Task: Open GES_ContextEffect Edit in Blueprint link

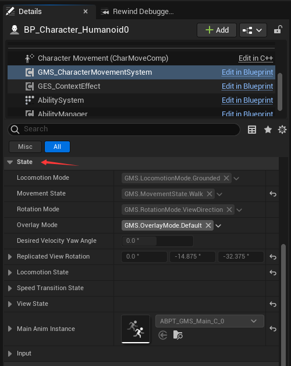Action: pos(247,86)
